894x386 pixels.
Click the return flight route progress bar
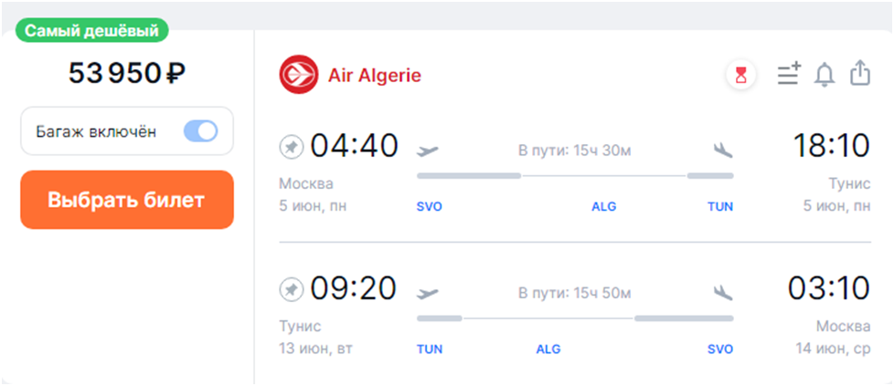pyautogui.click(x=574, y=318)
